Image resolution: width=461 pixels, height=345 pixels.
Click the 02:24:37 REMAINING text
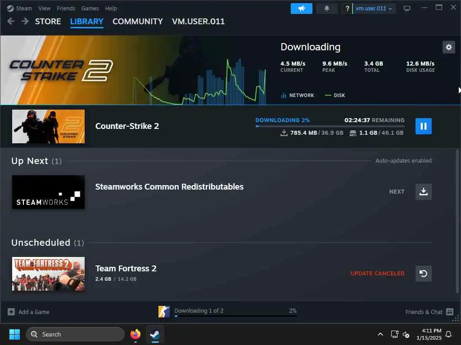(x=374, y=120)
